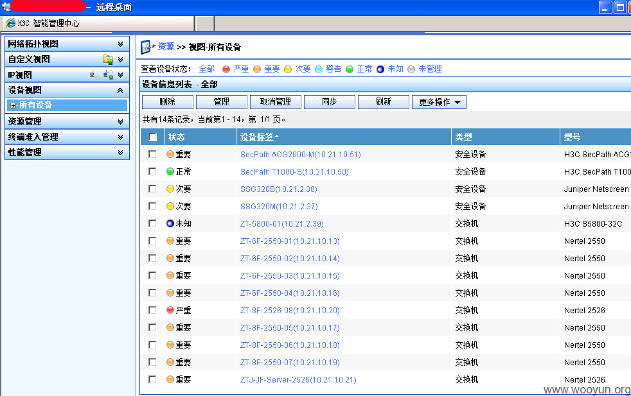
Task: Click the green 正常 status filter dot
Action: click(x=350, y=69)
